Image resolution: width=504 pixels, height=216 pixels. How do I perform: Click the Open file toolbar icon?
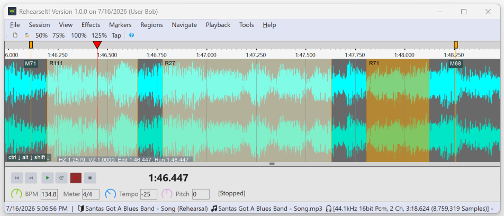27,35
